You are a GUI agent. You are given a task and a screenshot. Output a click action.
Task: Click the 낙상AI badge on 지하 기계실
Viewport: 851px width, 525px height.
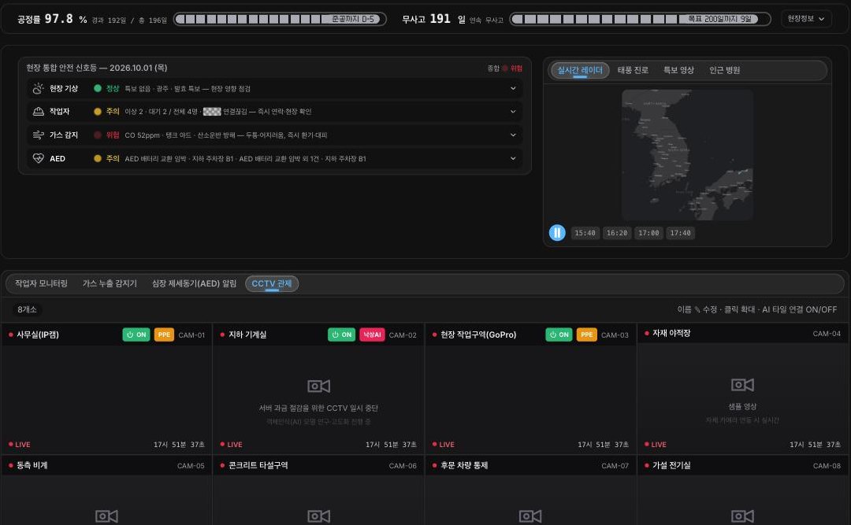(x=372, y=335)
